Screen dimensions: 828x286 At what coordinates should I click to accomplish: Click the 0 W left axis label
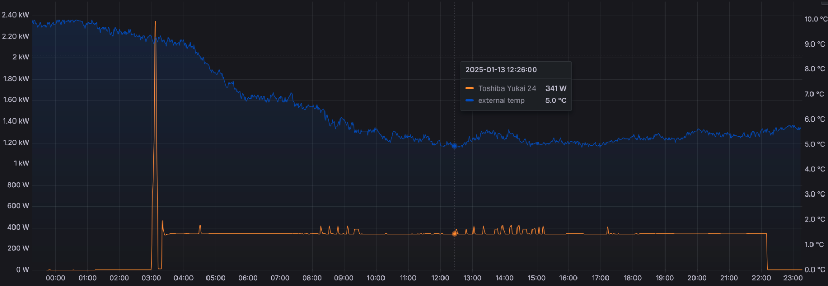pos(23,269)
